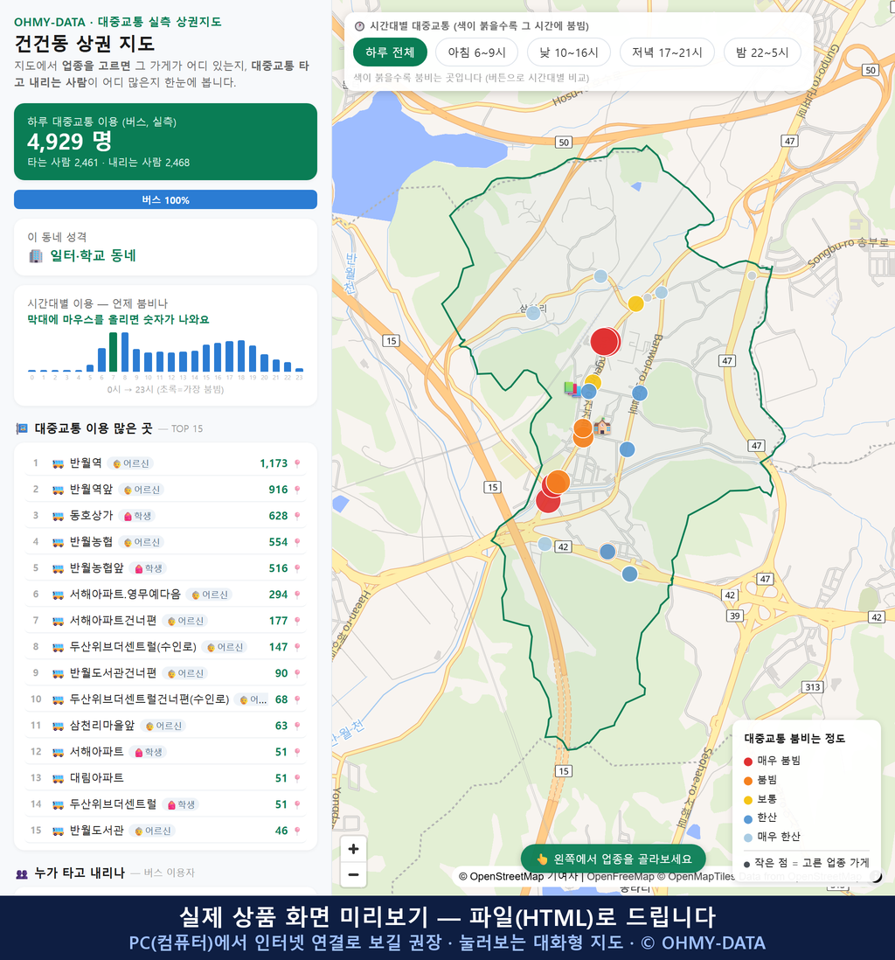Screen dimensions: 895x960
Task: Click the 어르신 tag in the 반월역 row
Action: (131, 463)
